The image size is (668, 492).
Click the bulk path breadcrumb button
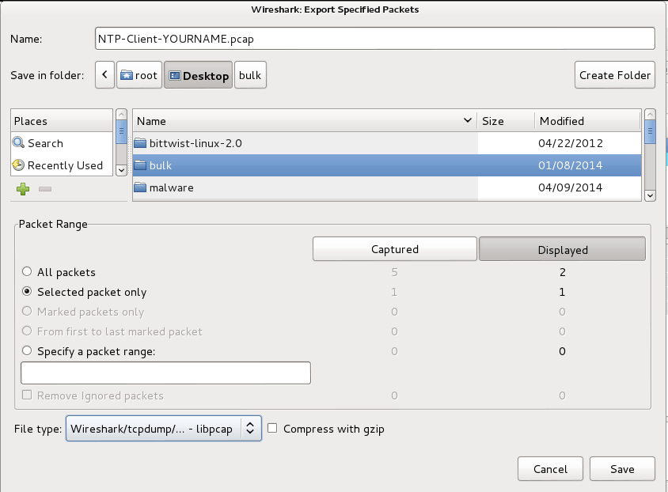point(249,76)
